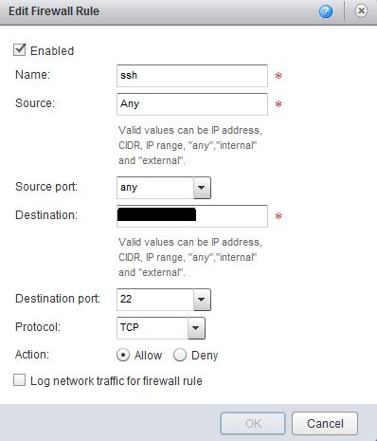Click the Deny label text
Screen dimensions: 377x441
pos(205,356)
